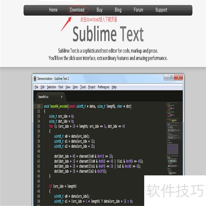Open the Preferences menu
The height and width of the screenshot is (206, 206).
pyautogui.click(x=103, y=87)
